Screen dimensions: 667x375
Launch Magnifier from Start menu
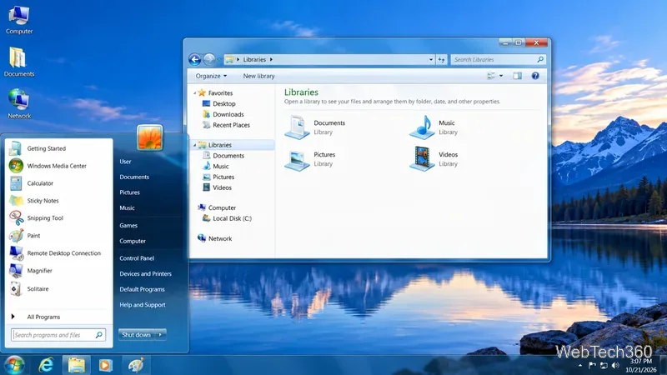(58, 271)
